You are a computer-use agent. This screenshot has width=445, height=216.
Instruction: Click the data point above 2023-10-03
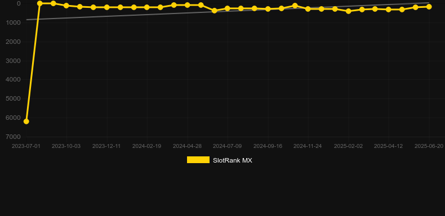pyautogui.click(x=66, y=6)
